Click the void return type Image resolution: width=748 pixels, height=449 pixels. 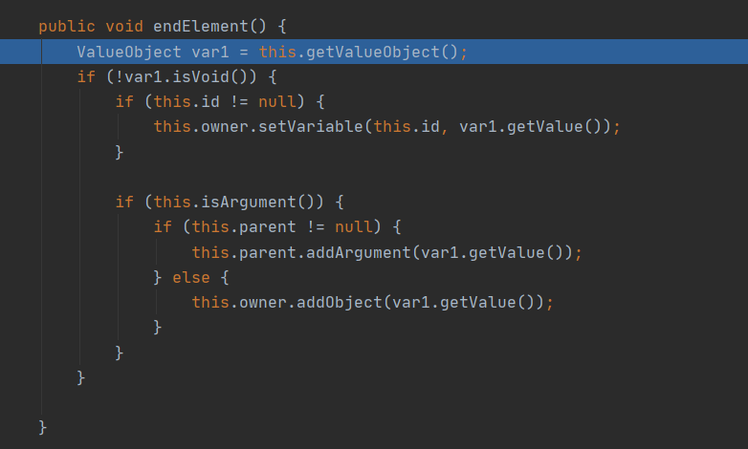click(124, 26)
